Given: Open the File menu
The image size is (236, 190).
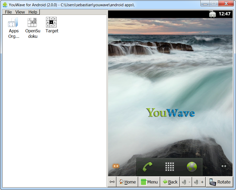Looking at the screenshot, I should pyautogui.click(x=8, y=12).
